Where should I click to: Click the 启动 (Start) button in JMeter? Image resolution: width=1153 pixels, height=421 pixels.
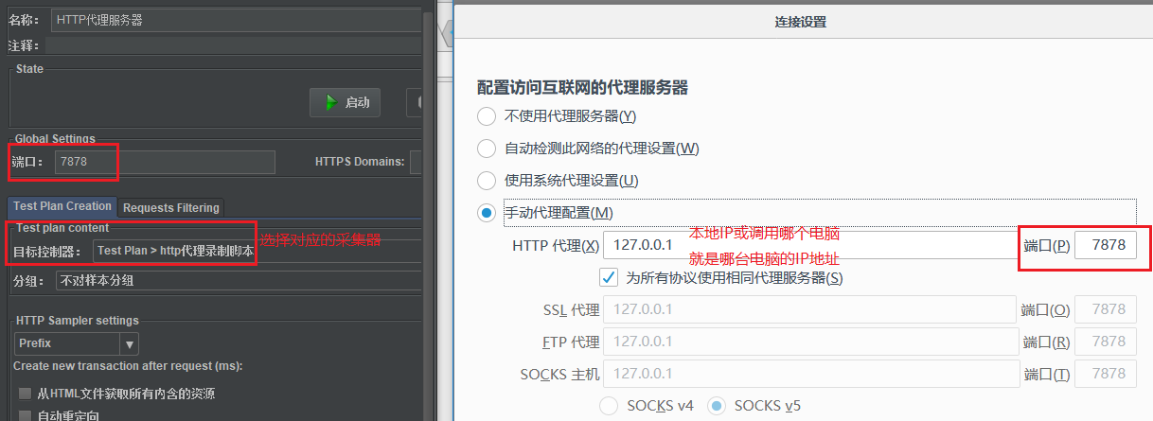pyautogui.click(x=346, y=102)
